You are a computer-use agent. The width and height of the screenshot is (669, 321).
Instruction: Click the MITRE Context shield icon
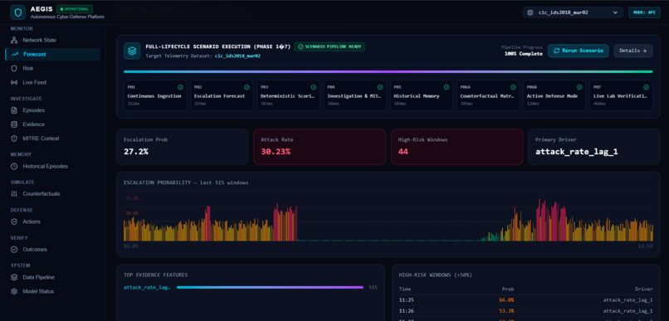pos(14,139)
